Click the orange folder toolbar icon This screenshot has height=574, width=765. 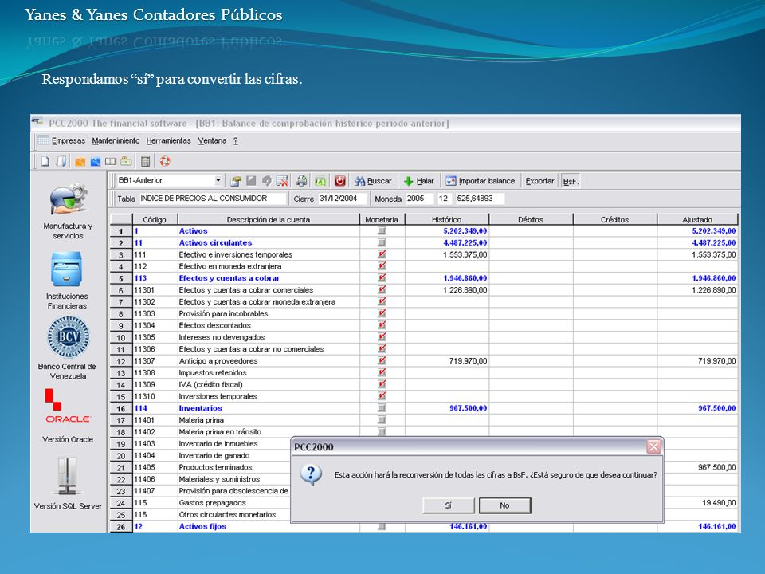point(80,162)
